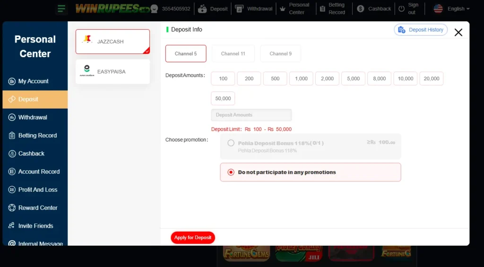Click the Cashback dollar icon in top bar
The height and width of the screenshot is (267, 484).
point(361,9)
